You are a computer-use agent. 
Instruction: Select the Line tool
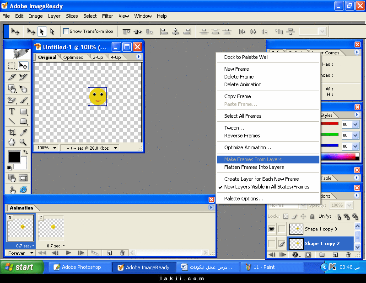(12, 121)
